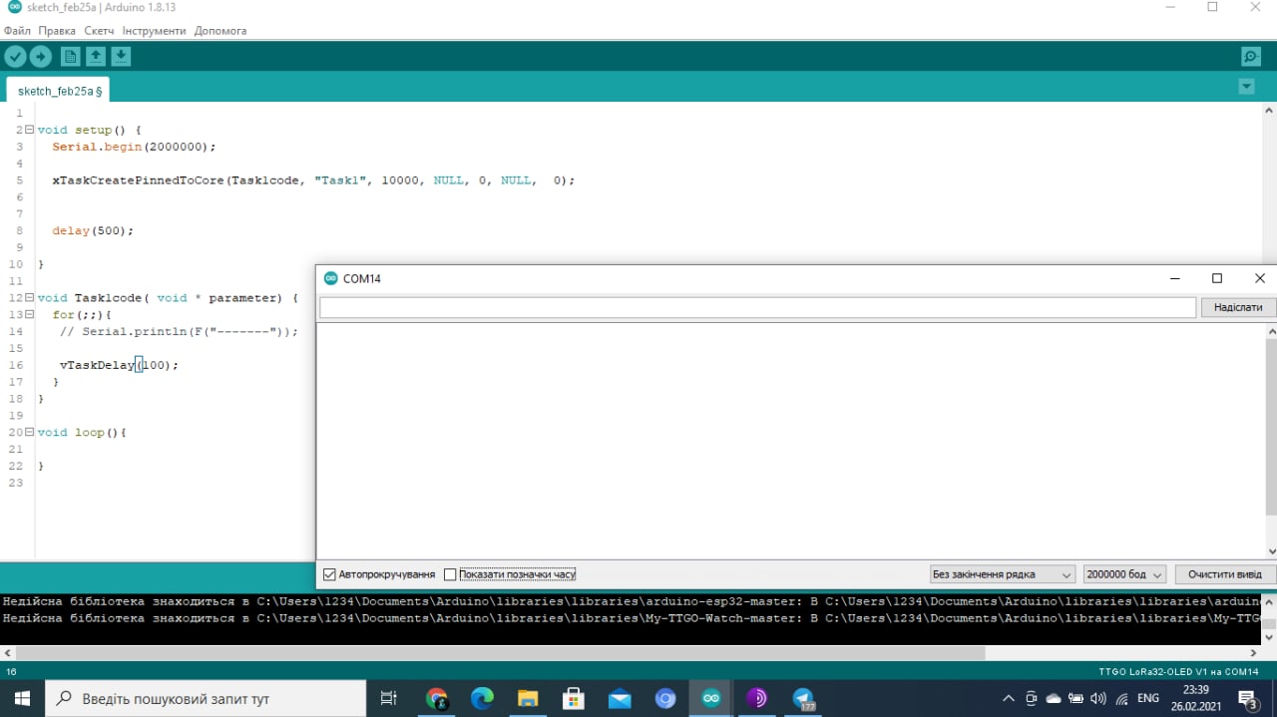
Task: Open the Скетч menu
Action: click(99, 31)
